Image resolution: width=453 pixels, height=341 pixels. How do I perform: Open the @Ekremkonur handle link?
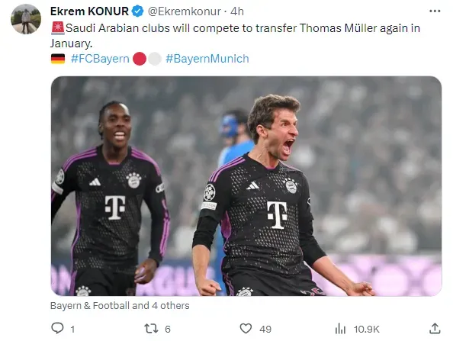(x=185, y=11)
